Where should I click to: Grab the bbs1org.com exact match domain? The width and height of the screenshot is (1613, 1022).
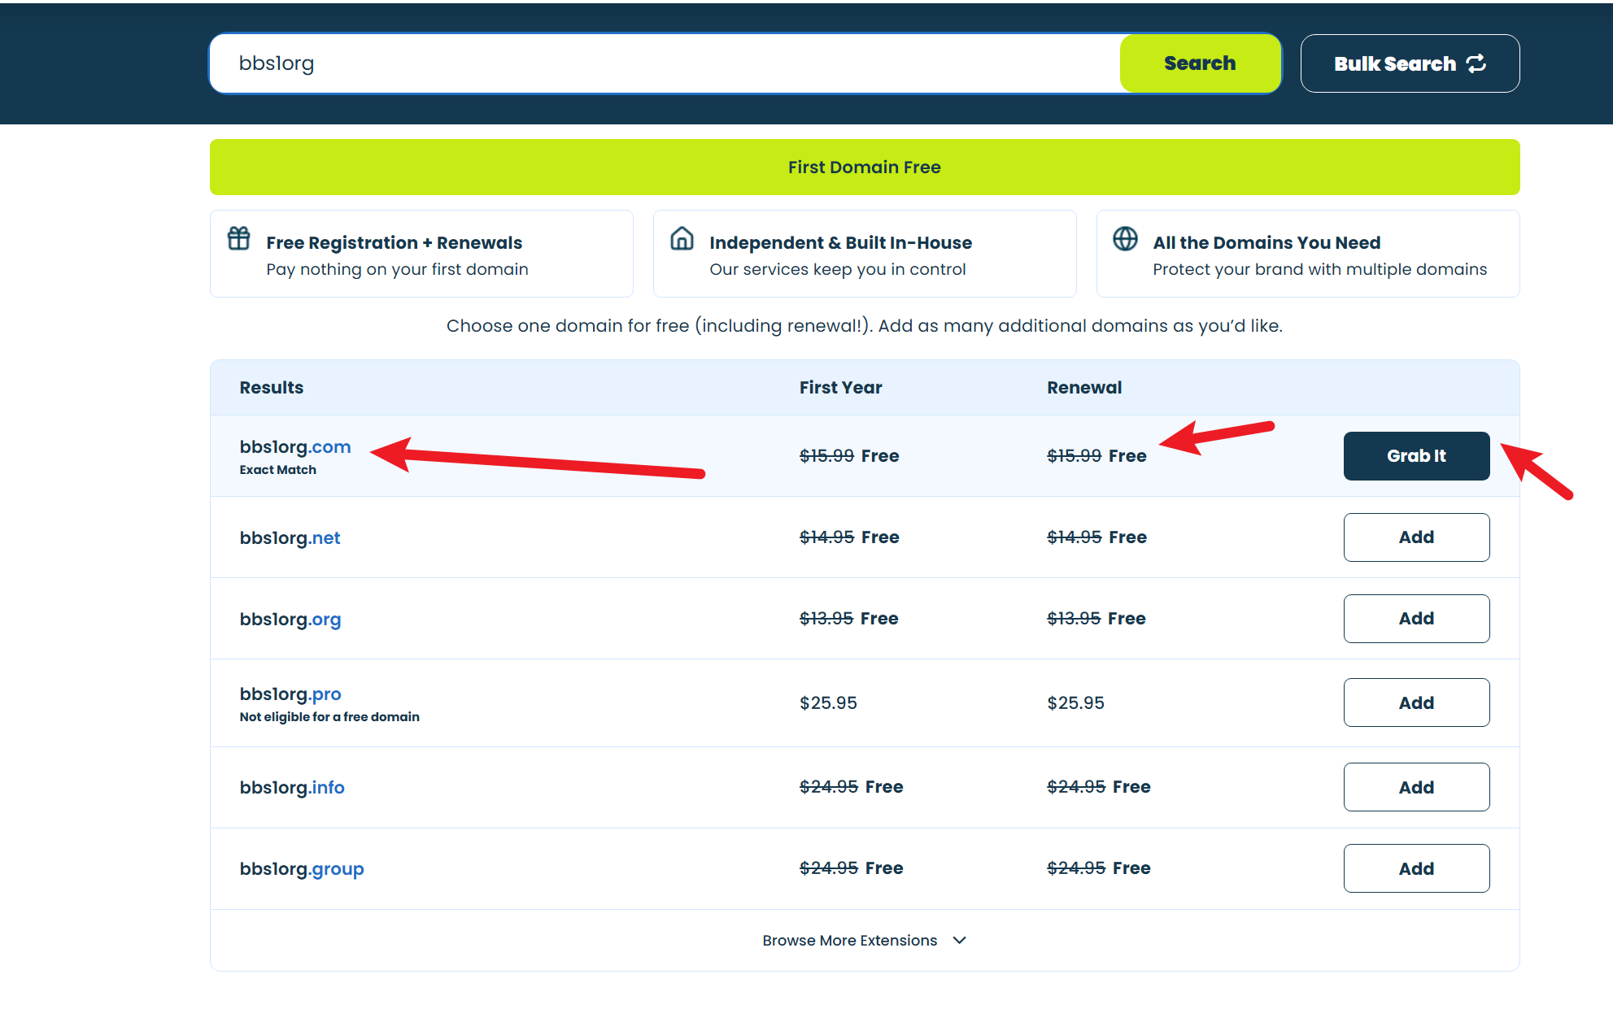[1416, 456]
